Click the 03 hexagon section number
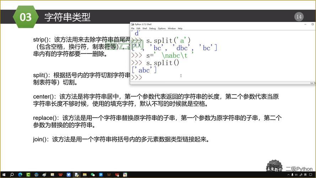The image size is (316, 178). [x=26, y=17]
